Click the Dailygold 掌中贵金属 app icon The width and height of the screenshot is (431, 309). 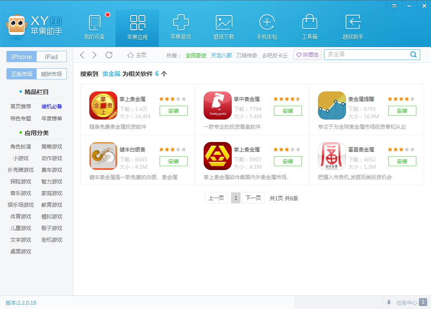coord(218,106)
